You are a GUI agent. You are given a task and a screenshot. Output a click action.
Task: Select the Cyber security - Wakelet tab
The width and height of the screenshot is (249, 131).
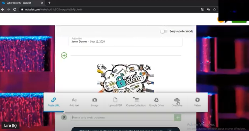[22, 3]
